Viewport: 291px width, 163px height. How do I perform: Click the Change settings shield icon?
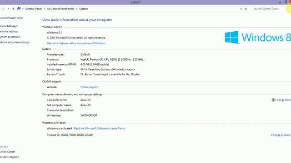(x=273, y=100)
